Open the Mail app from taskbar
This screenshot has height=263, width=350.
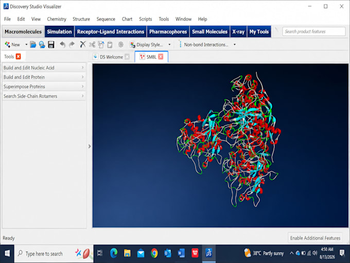point(141,253)
